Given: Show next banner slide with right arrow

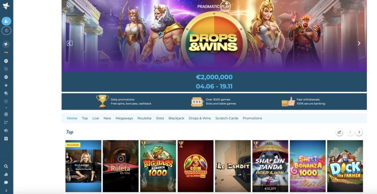Looking at the screenshot, I should pos(359,43).
